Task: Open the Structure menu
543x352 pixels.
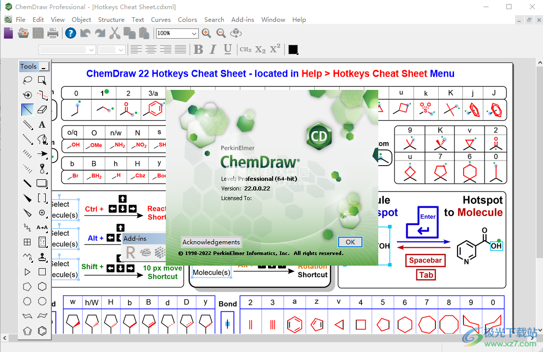Action: tap(111, 20)
